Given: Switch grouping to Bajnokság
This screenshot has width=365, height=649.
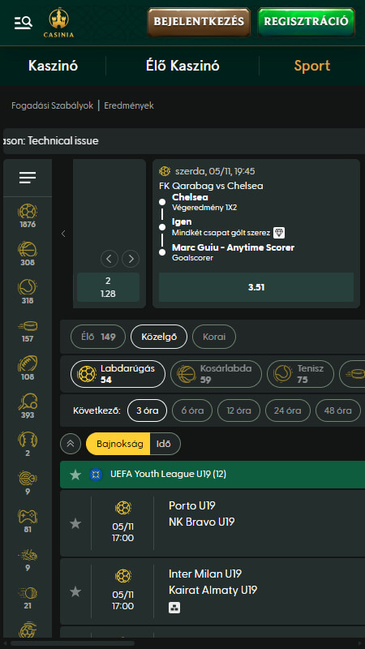Looking at the screenshot, I should tap(118, 444).
